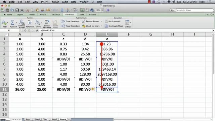Click the Insert function ribbon icon
The image size is (215, 121).
(x=4, y=23)
